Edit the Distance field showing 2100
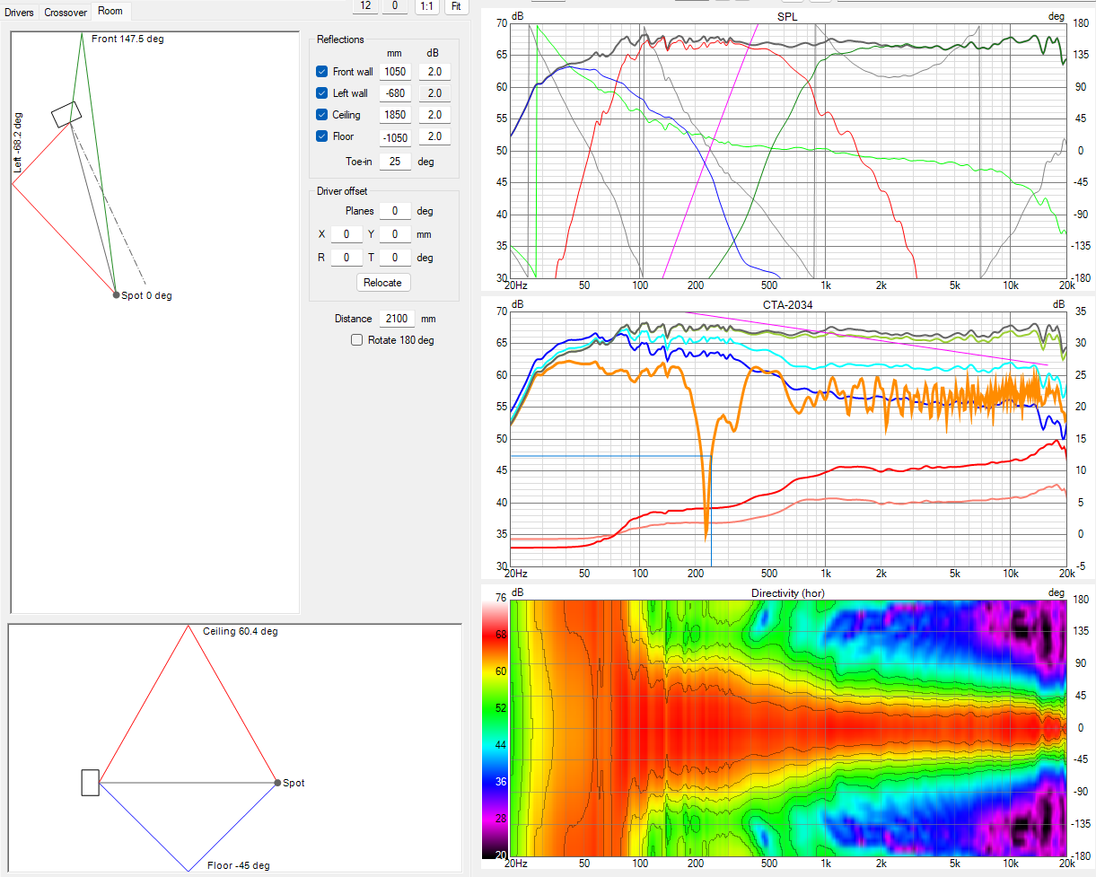This screenshot has height=877, width=1096. [395, 319]
